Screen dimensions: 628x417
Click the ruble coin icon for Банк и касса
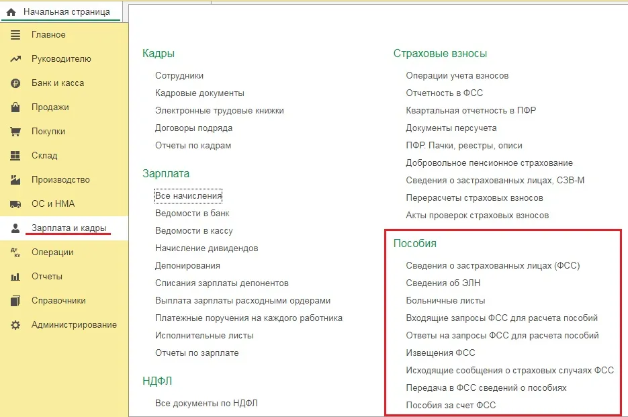tap(15, 83)
